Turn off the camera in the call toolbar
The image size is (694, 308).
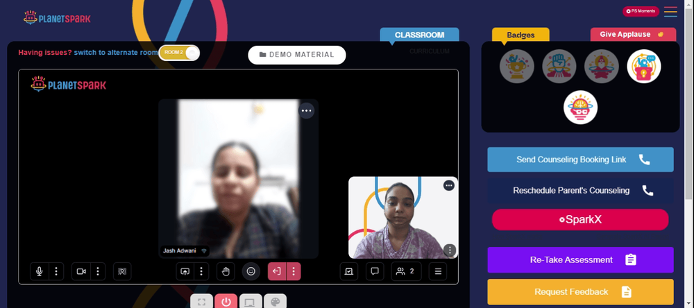tap(81, 271)
